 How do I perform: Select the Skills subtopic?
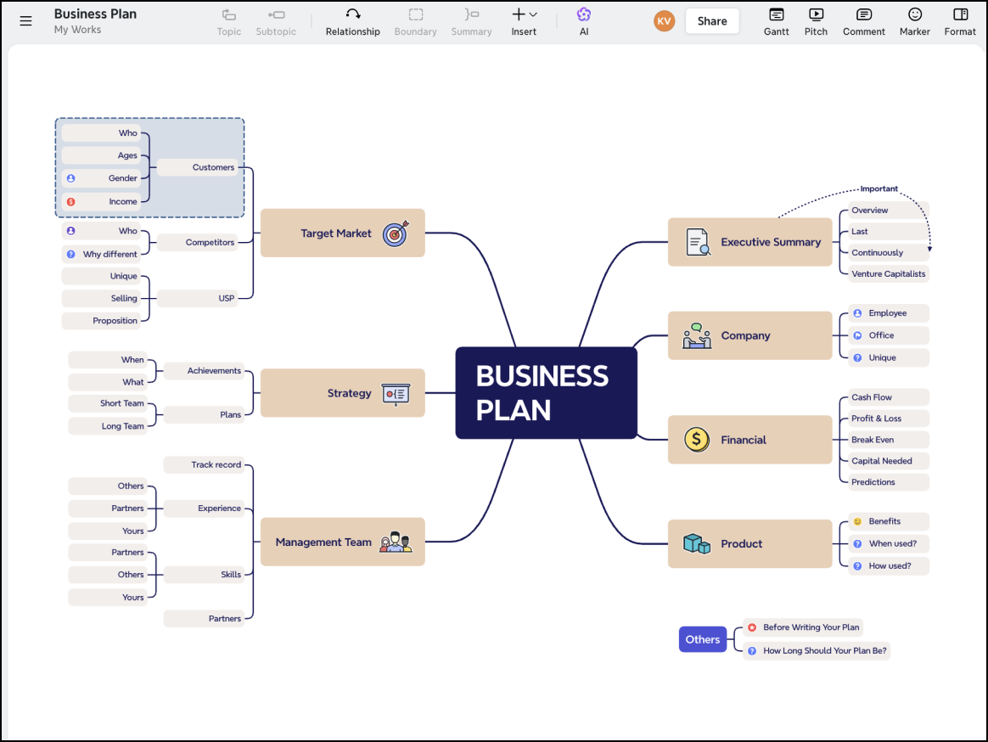205,574
